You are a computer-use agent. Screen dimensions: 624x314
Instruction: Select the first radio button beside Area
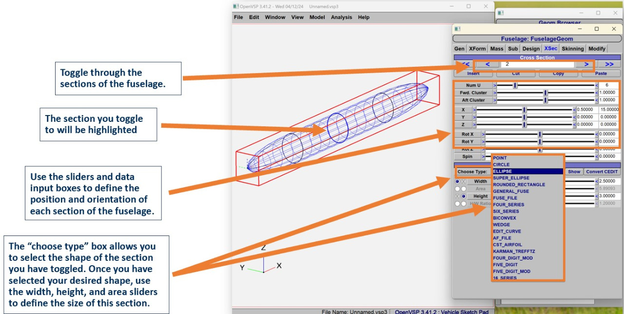pyautogui.click(x=457, y=189)
